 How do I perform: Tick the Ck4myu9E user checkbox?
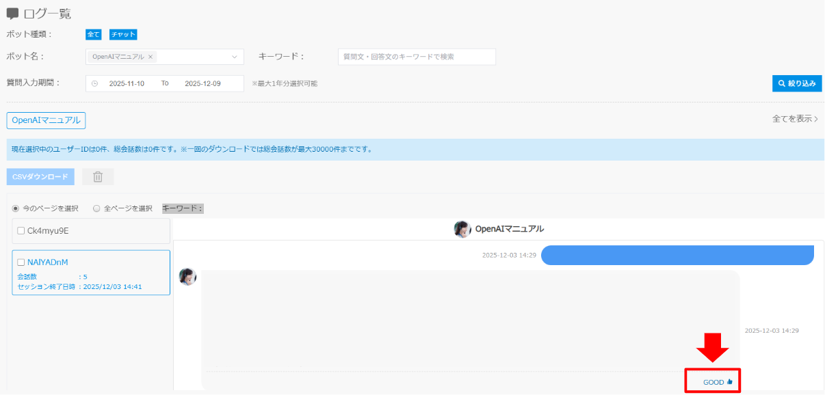(21, 231)
